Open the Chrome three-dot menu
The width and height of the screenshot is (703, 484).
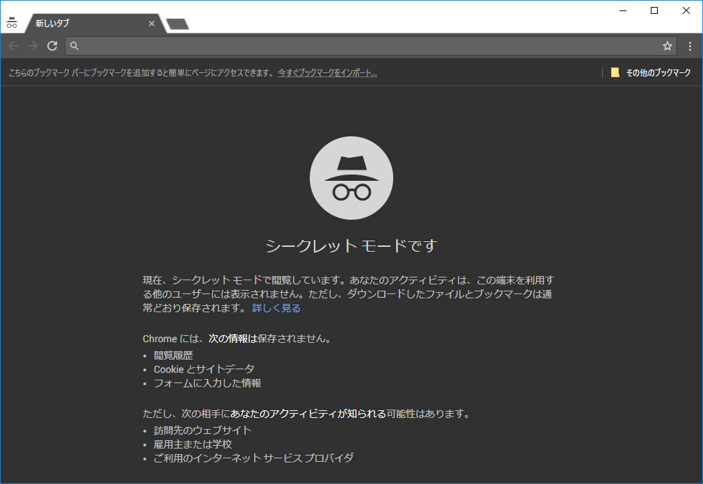(x=690, y=46)
